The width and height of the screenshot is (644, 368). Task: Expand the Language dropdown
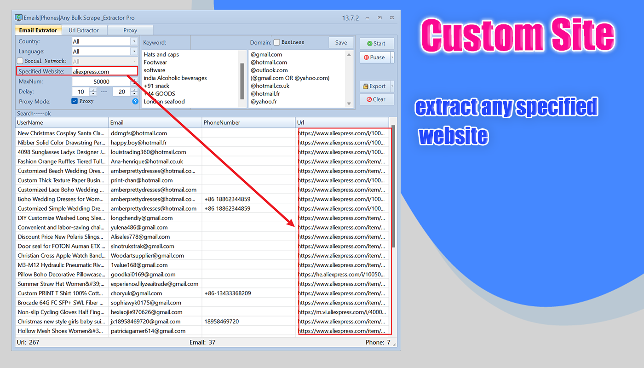[134, 52]
